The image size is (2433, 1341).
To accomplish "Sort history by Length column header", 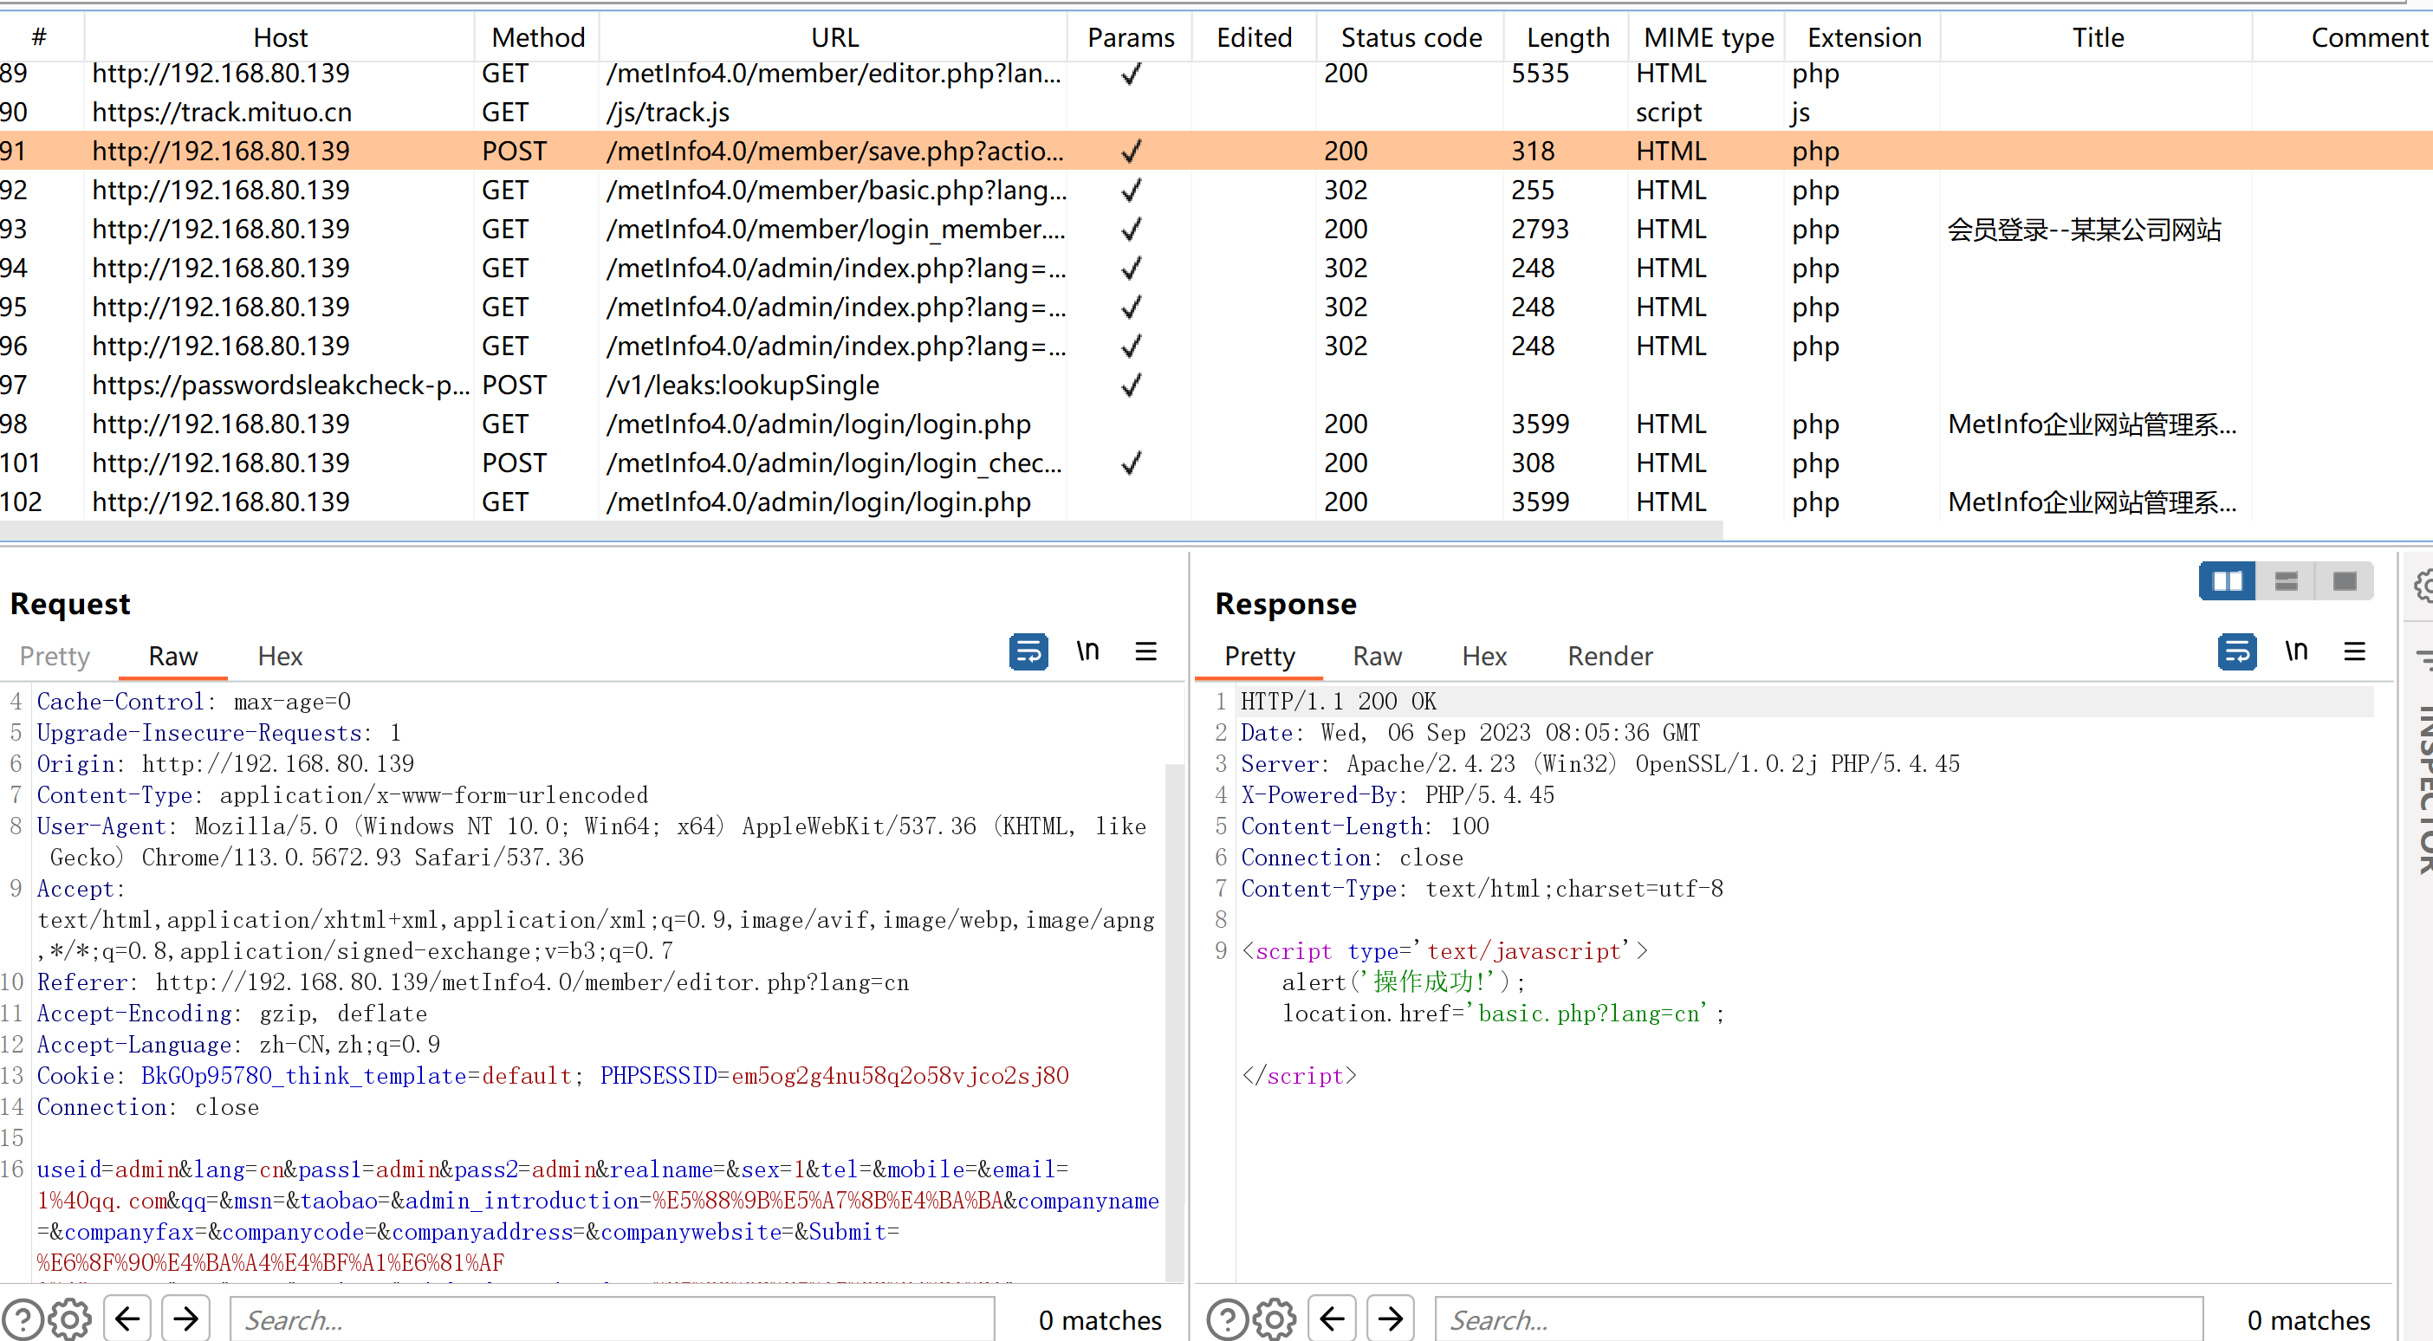I will (1568, 38).
